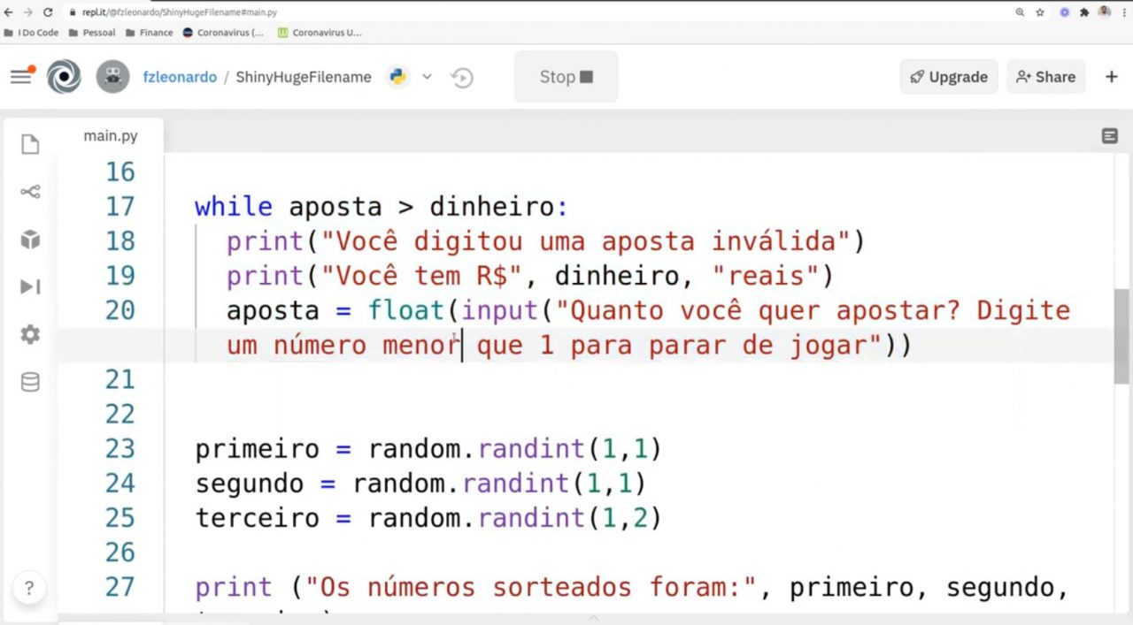Click the Python language icon
The height and width of the screenshot is (625, 1133).
pyautogui.click(x=397, y=77)
